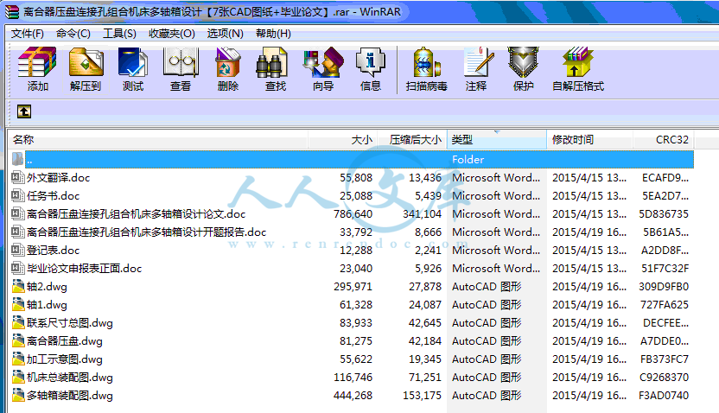
Task: Click CRC32 value F3AD0740
Action: pyautogui.click(x=664, y=395)
